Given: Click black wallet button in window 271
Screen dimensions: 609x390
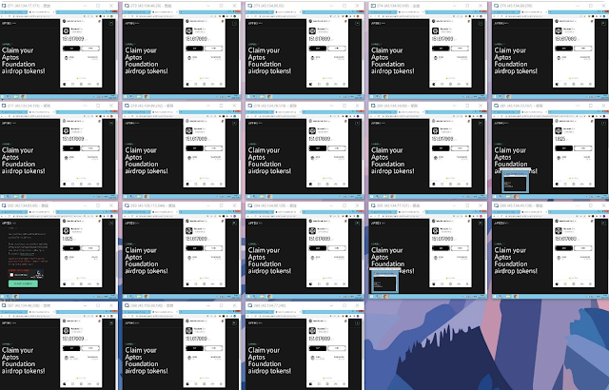Looking at the screenshot, I should coord(71,49).
